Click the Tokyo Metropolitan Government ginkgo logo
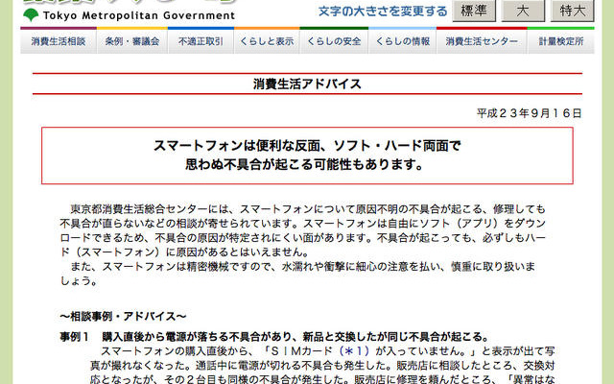This screenshot has height=384, width=614. [31, 15]
